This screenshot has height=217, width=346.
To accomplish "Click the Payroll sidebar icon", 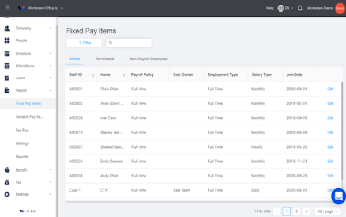I will point(7,90).
